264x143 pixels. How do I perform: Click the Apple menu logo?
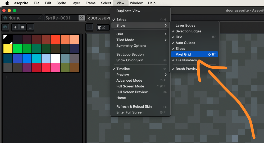pos(7,3)
